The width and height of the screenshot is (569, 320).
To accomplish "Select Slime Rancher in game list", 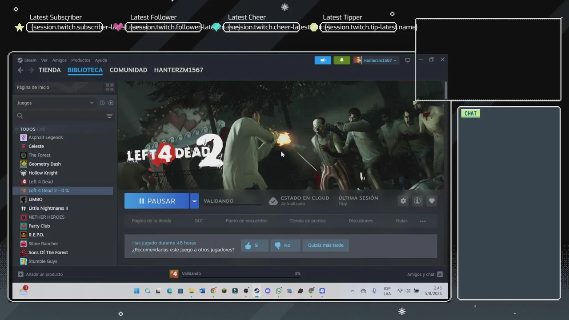I will (x=63, y=244).
